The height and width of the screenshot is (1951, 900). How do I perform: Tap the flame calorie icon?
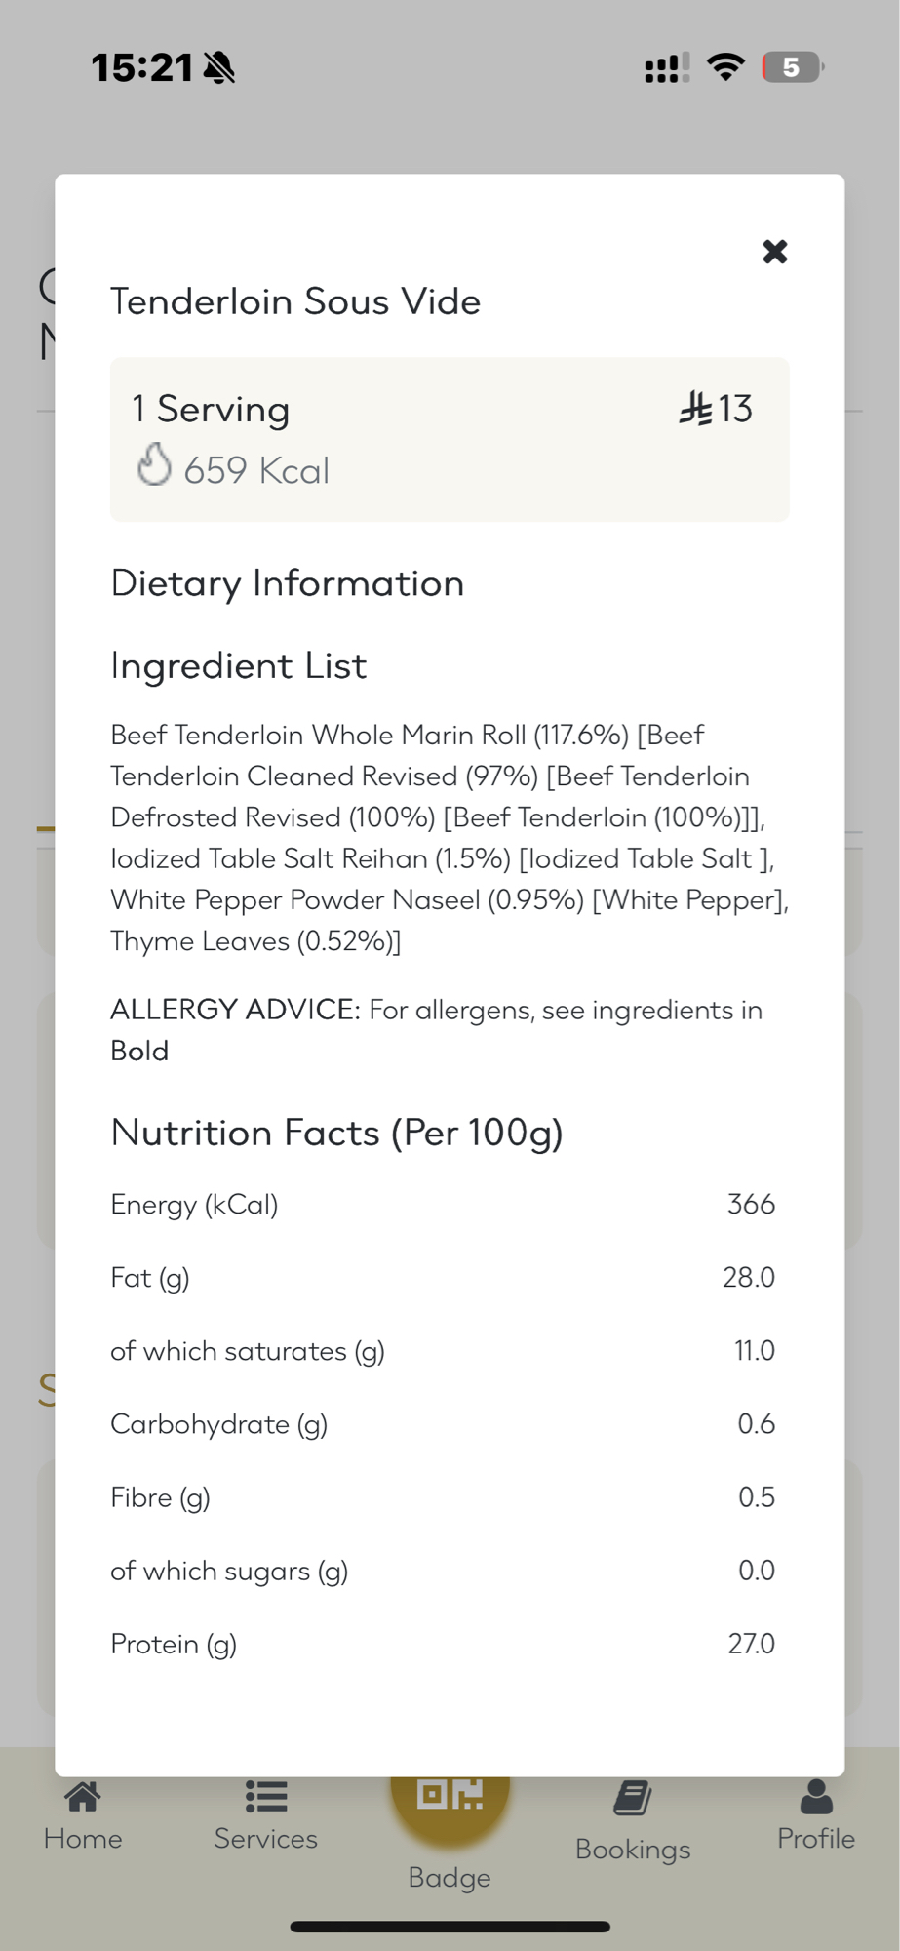click(x=154, y=464)
